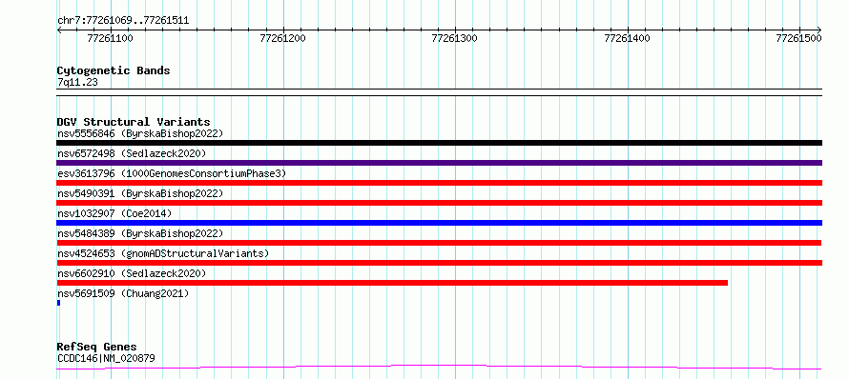Click the small blue nsv5691509 marker
The height and width of the screenshot is (379, 849).
pos(58,303)
